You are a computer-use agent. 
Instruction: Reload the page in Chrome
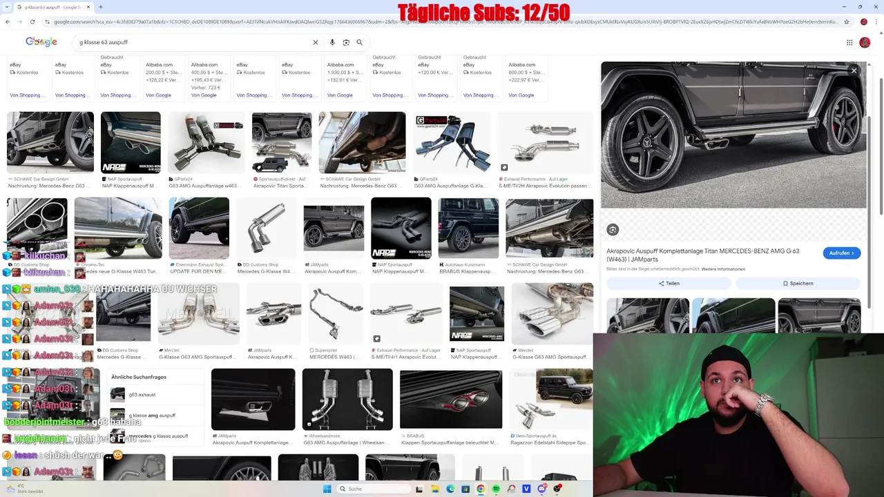pos(32,21)
